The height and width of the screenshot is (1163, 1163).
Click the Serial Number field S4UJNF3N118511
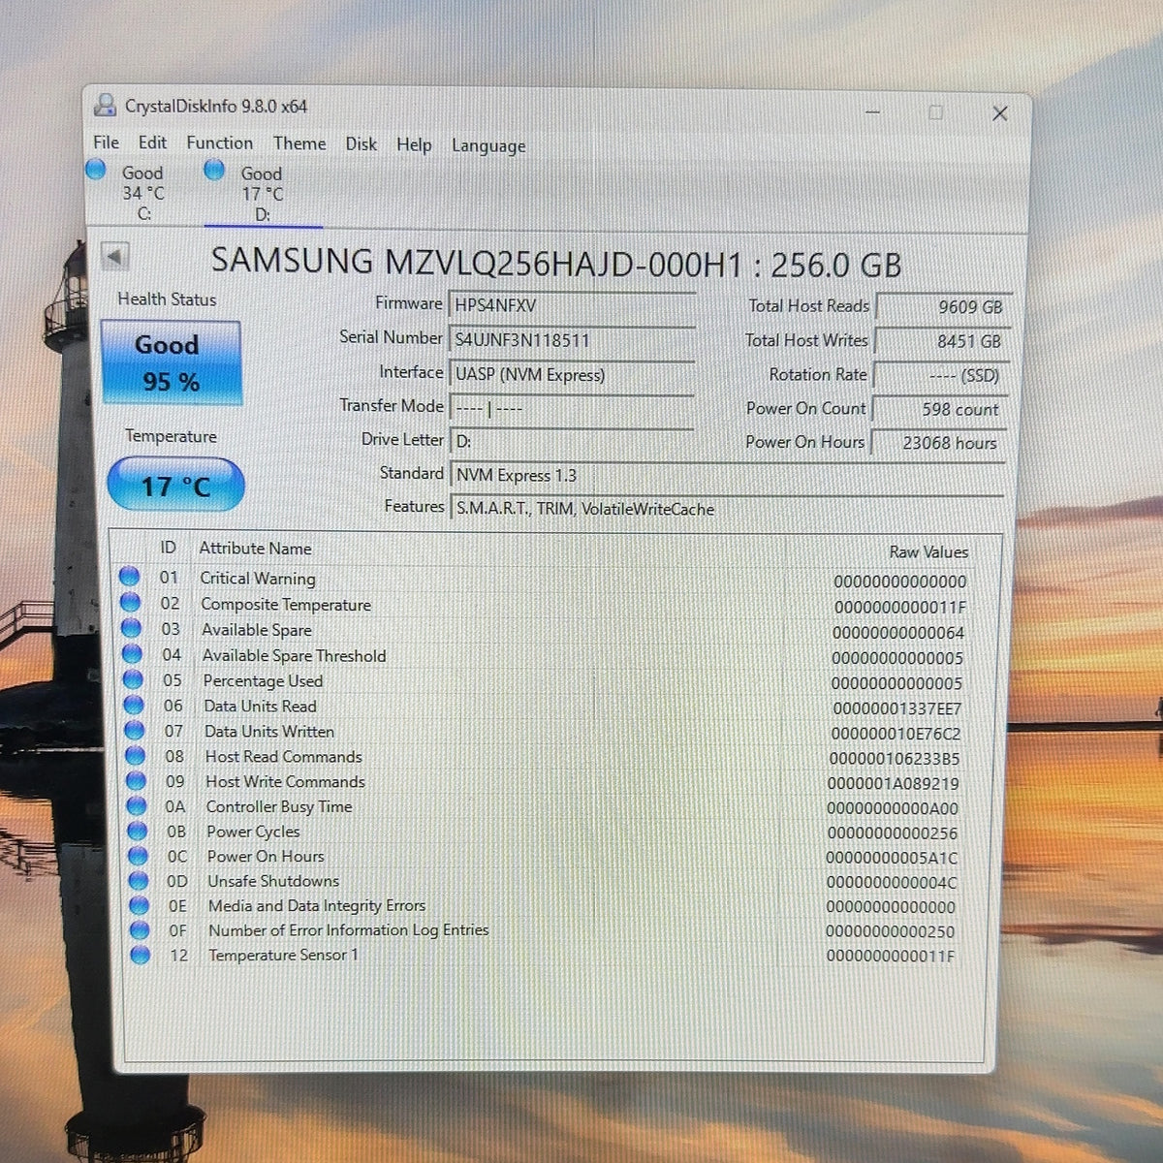572,339
